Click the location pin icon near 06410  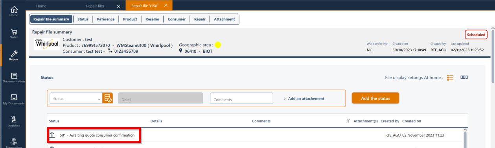point(181,51)
